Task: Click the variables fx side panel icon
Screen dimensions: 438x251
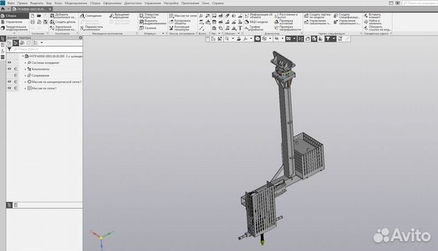Action: click(x=3, y=51)
